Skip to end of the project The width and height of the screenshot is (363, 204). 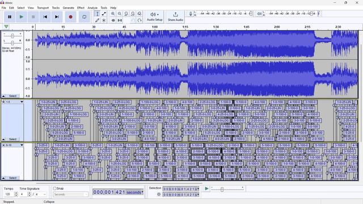[57, 17]
